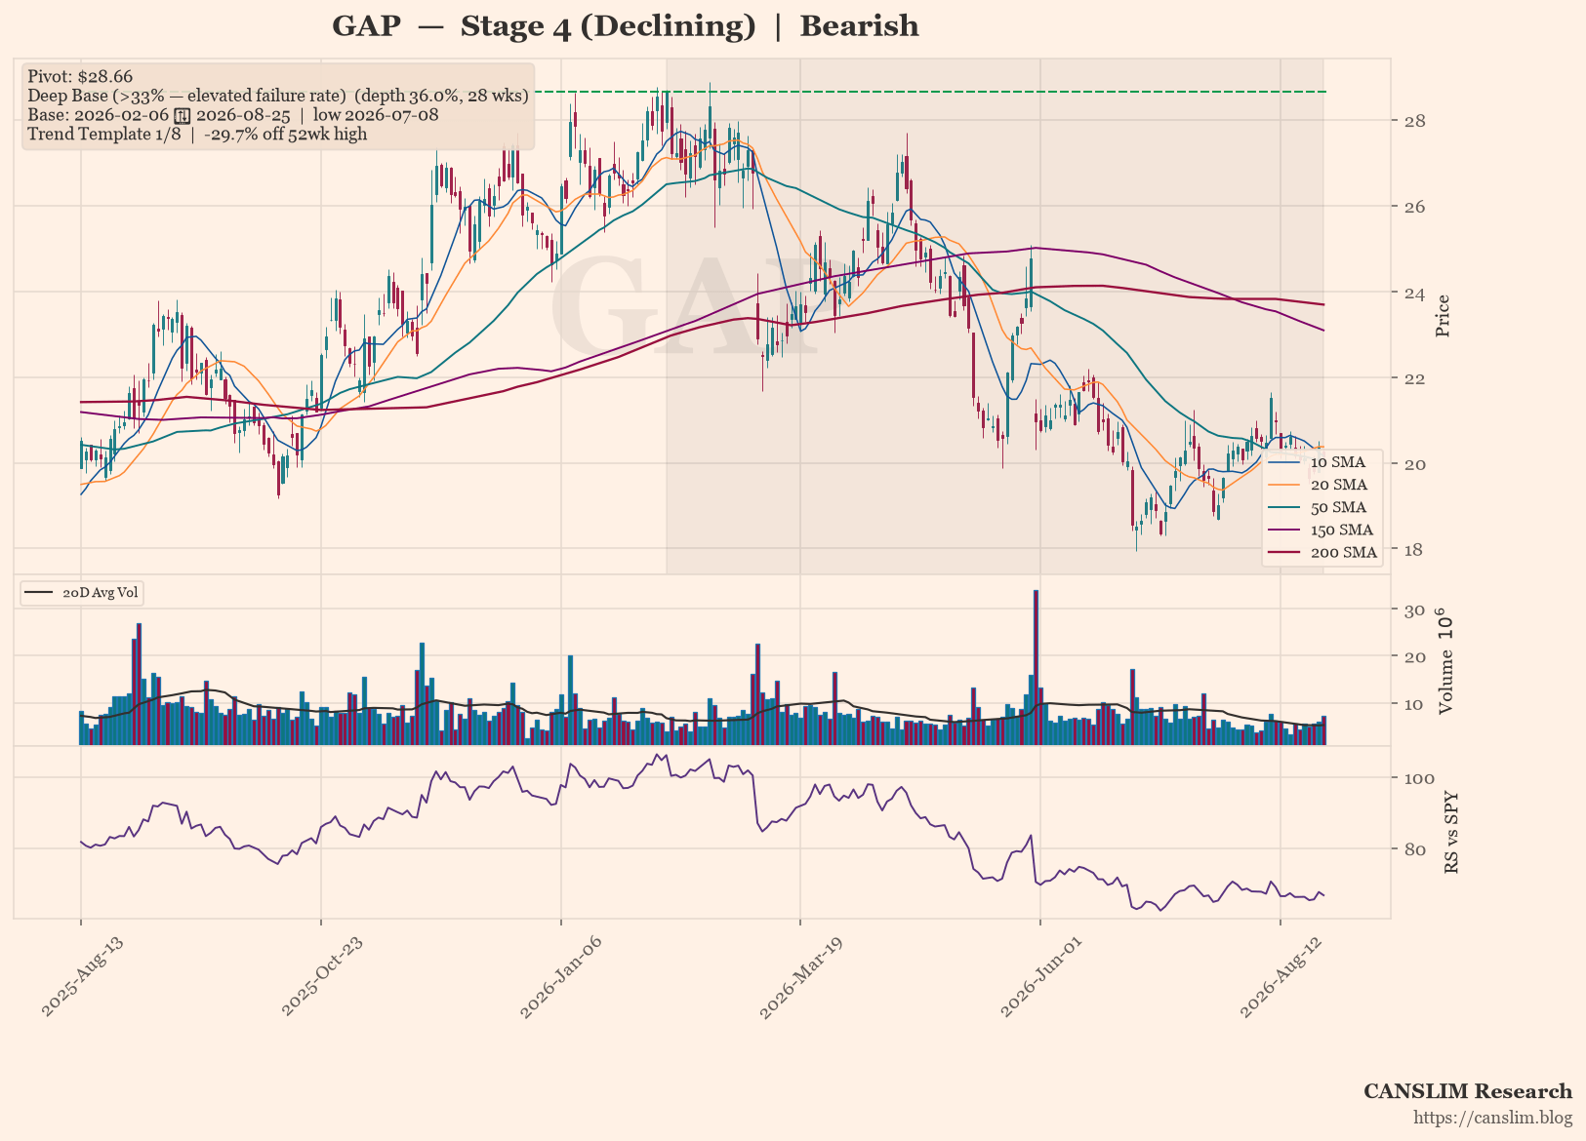The height and width of the screenshot is (1141, 1586).
Task: Click the 'Trend Template 1/8' annotation line
Action: point(197,134)
